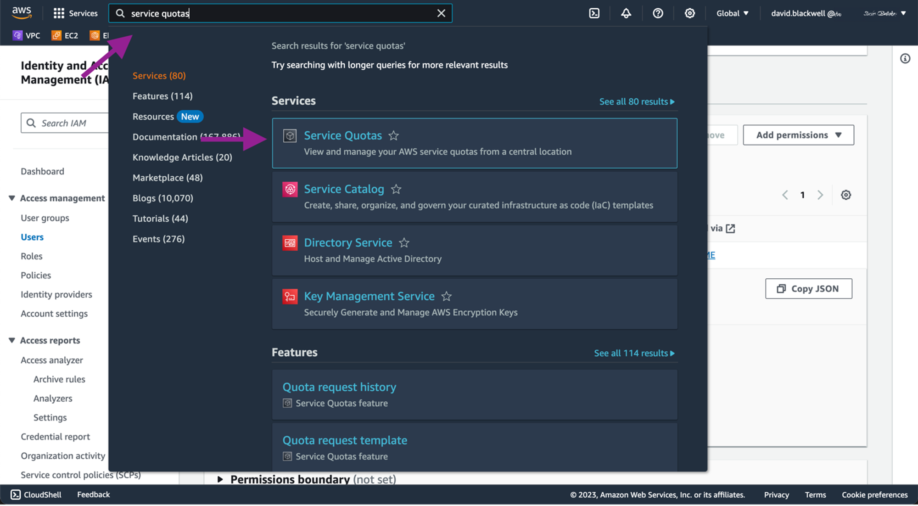This screenshot has height=506, width=918.
Task: Click the Copy JSON button
Action: [808, 289]
